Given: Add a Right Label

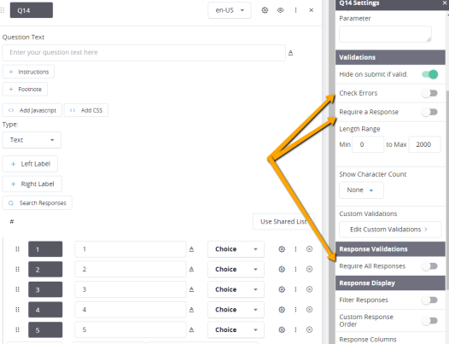Looking at the screenshot, I should [x=32, y=184].
